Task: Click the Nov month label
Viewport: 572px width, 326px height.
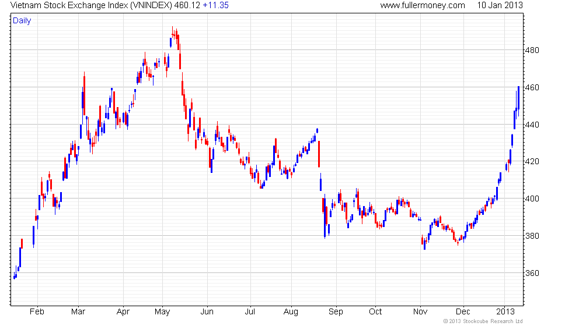Action: [420, 312]
